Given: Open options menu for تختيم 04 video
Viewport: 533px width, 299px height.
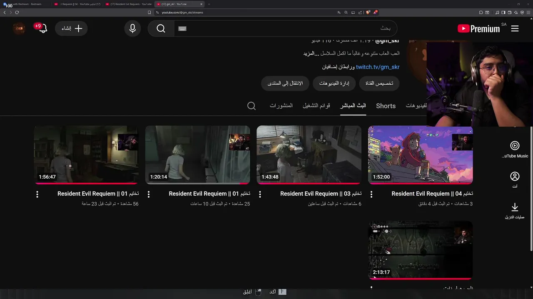Looking at the screenshot, I should [x=371, y=194].
